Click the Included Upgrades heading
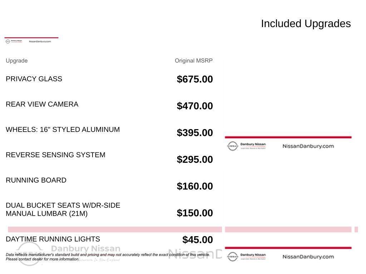The width and height of the screenshot is (366, 274). point(306,24)
